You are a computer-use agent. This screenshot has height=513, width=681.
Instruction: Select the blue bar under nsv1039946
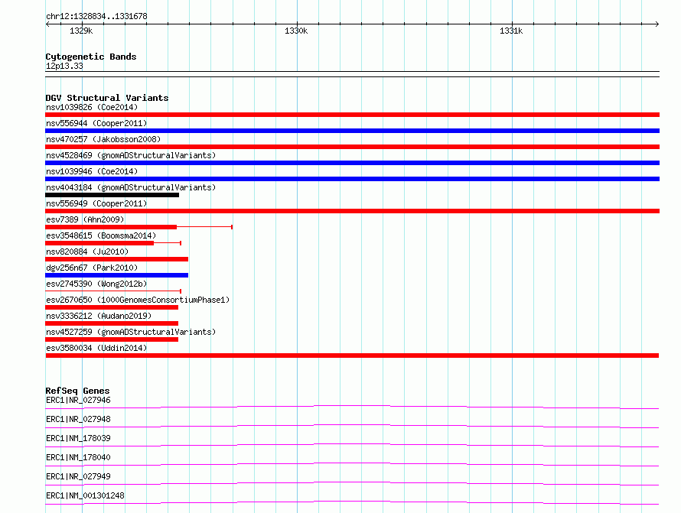[352, 179]
